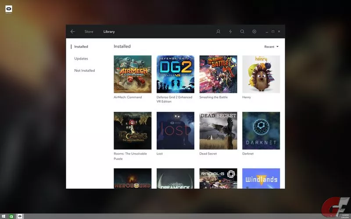Switch to the Library tab
This screenshot has height=219, width=351.
[x=109, y=32]
